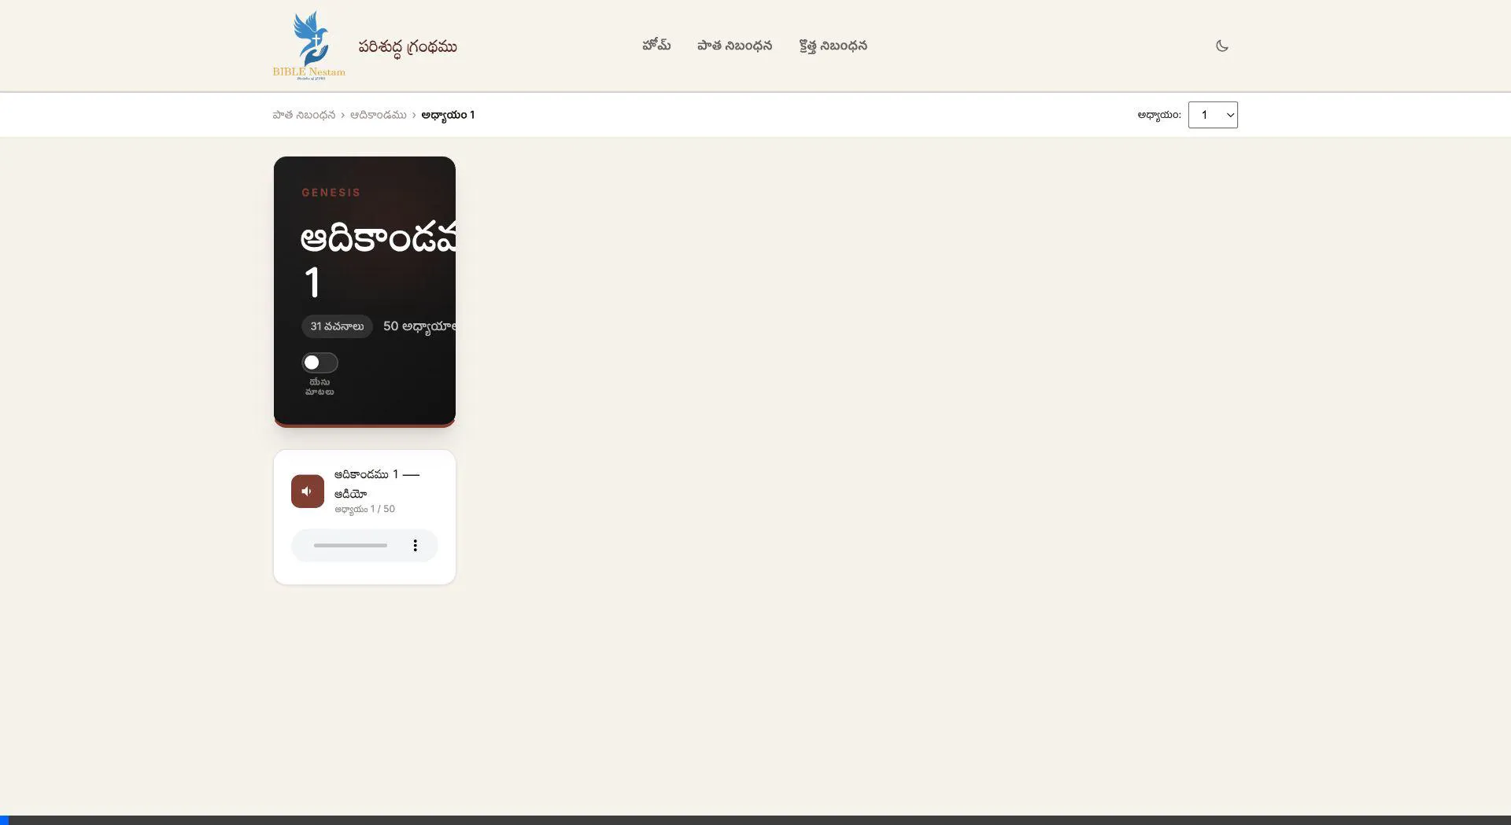Viewport: 1511px width, 825px height.
Task: Click the Bible Nestam dove logo
Action: click(309, 45)
